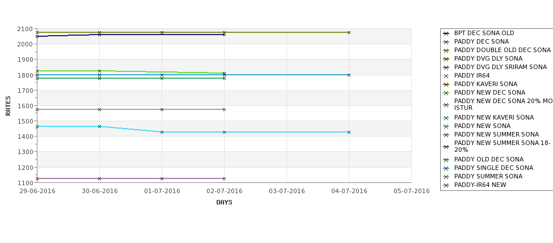The image size is (553, 243).
Task: Select the PADDY SUMMER SONA legend label
Action: (488, 176)
